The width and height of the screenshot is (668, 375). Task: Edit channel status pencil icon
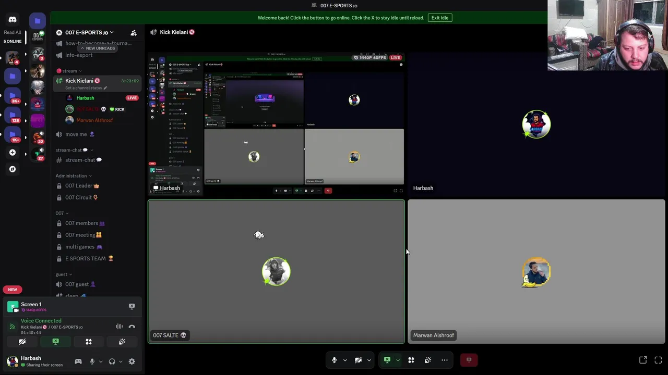(x=105, y=88)
